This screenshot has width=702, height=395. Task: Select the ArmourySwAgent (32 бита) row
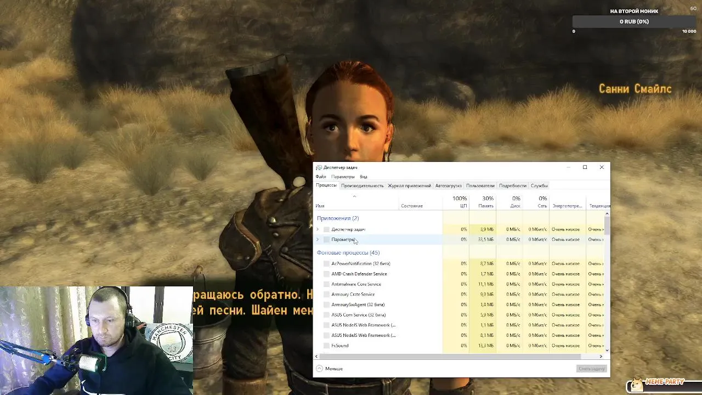pyautogui.click(x=460, y=304)
